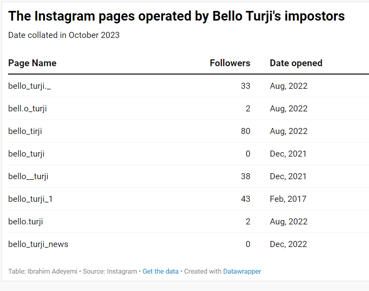Click the Dec, 2022 date cell
The width and height of the screenshot is (369, 291).
(288, 244)
